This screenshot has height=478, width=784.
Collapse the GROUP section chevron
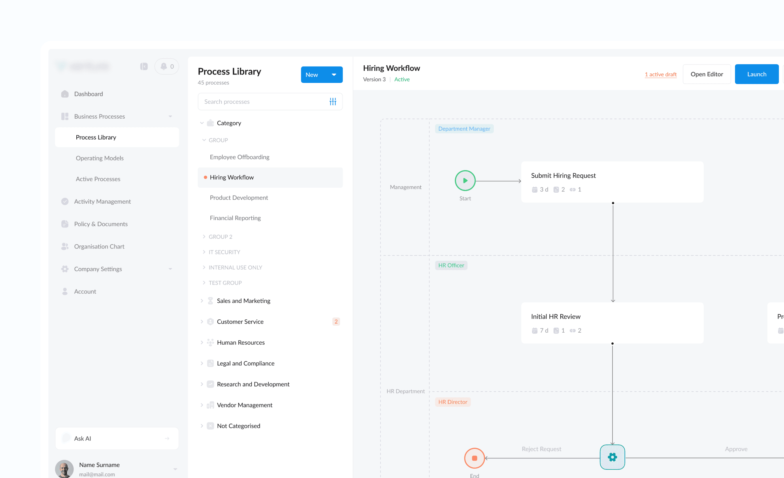coord(204,140)
